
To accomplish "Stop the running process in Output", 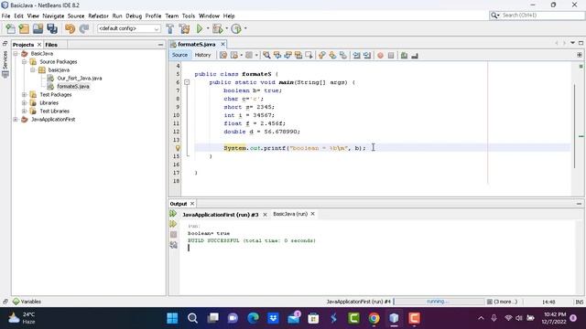I will click(173, 234).
